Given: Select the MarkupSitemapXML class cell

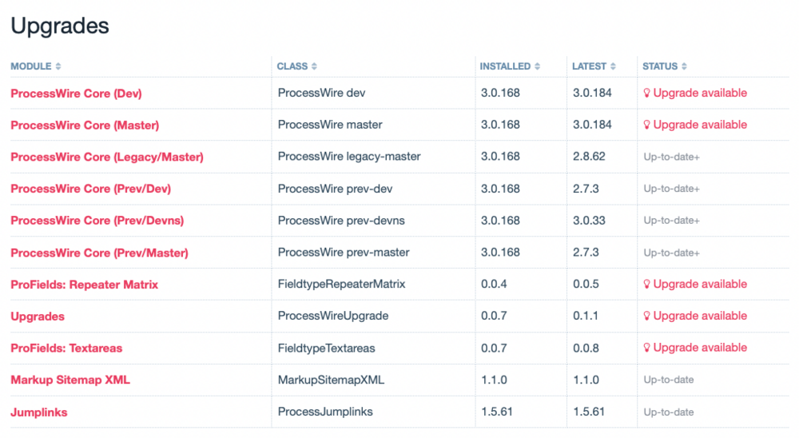Looking at the screenshot, I should click(x=332, y=380).
